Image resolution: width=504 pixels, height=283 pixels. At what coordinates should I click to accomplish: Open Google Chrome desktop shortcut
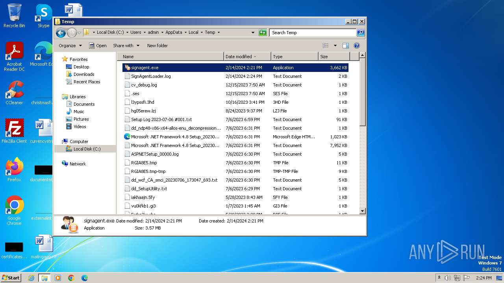point(14,210)
